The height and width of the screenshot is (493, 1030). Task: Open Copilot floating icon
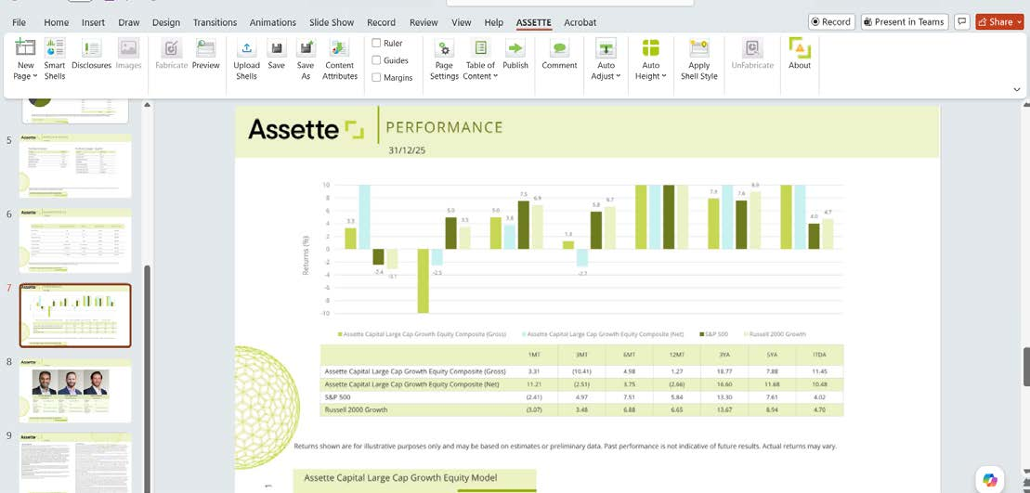coord(991,478)
